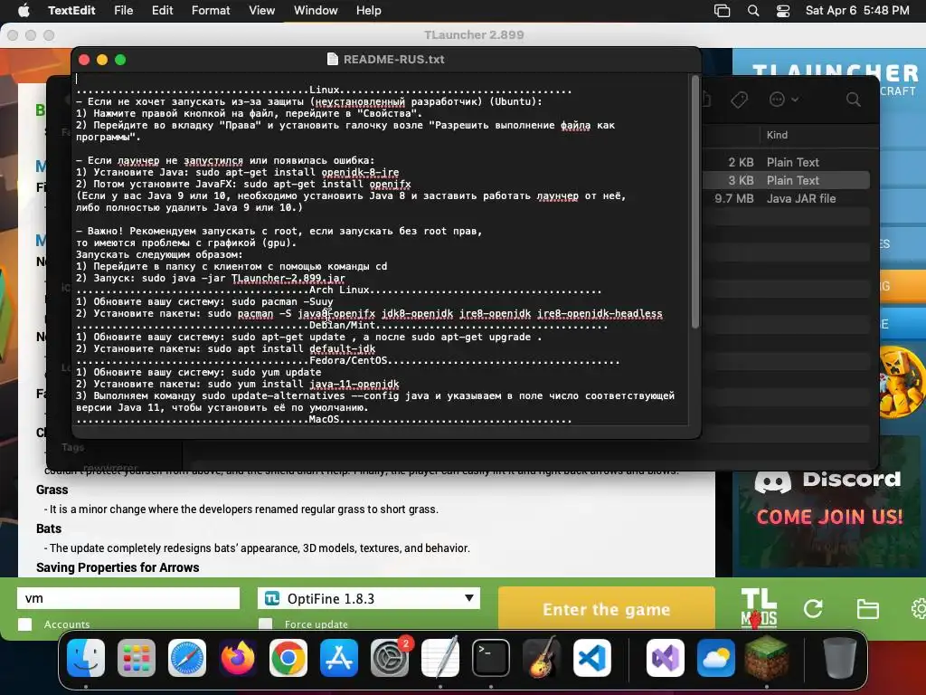This screenshot has height=695, width=926.
Task: Open the TL Mods icon
Action: pyautogui.click(x=759, y=608)
